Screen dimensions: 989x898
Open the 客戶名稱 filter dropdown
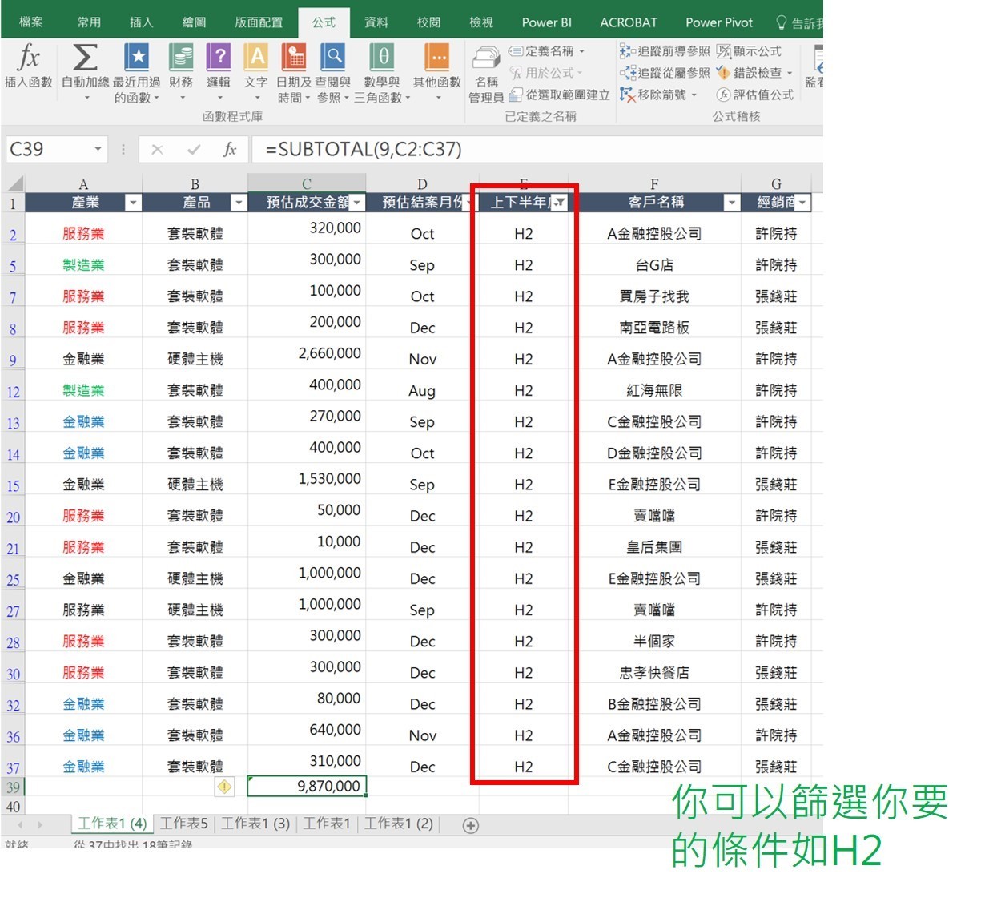pyautogui.click(x=731, y=203)
